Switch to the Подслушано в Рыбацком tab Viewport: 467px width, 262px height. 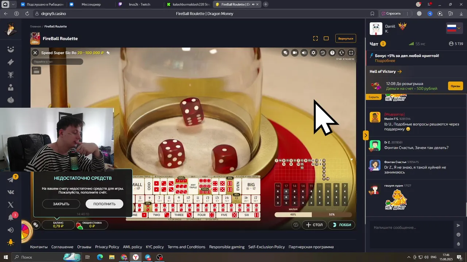pos(42,4)
